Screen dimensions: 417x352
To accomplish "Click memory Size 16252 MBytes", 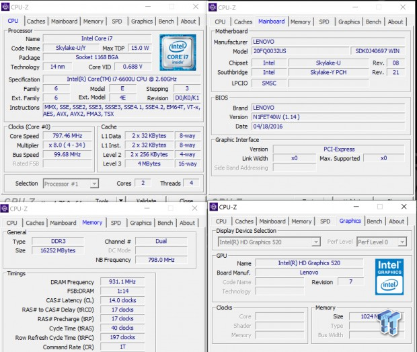I will tap(59, 250).
